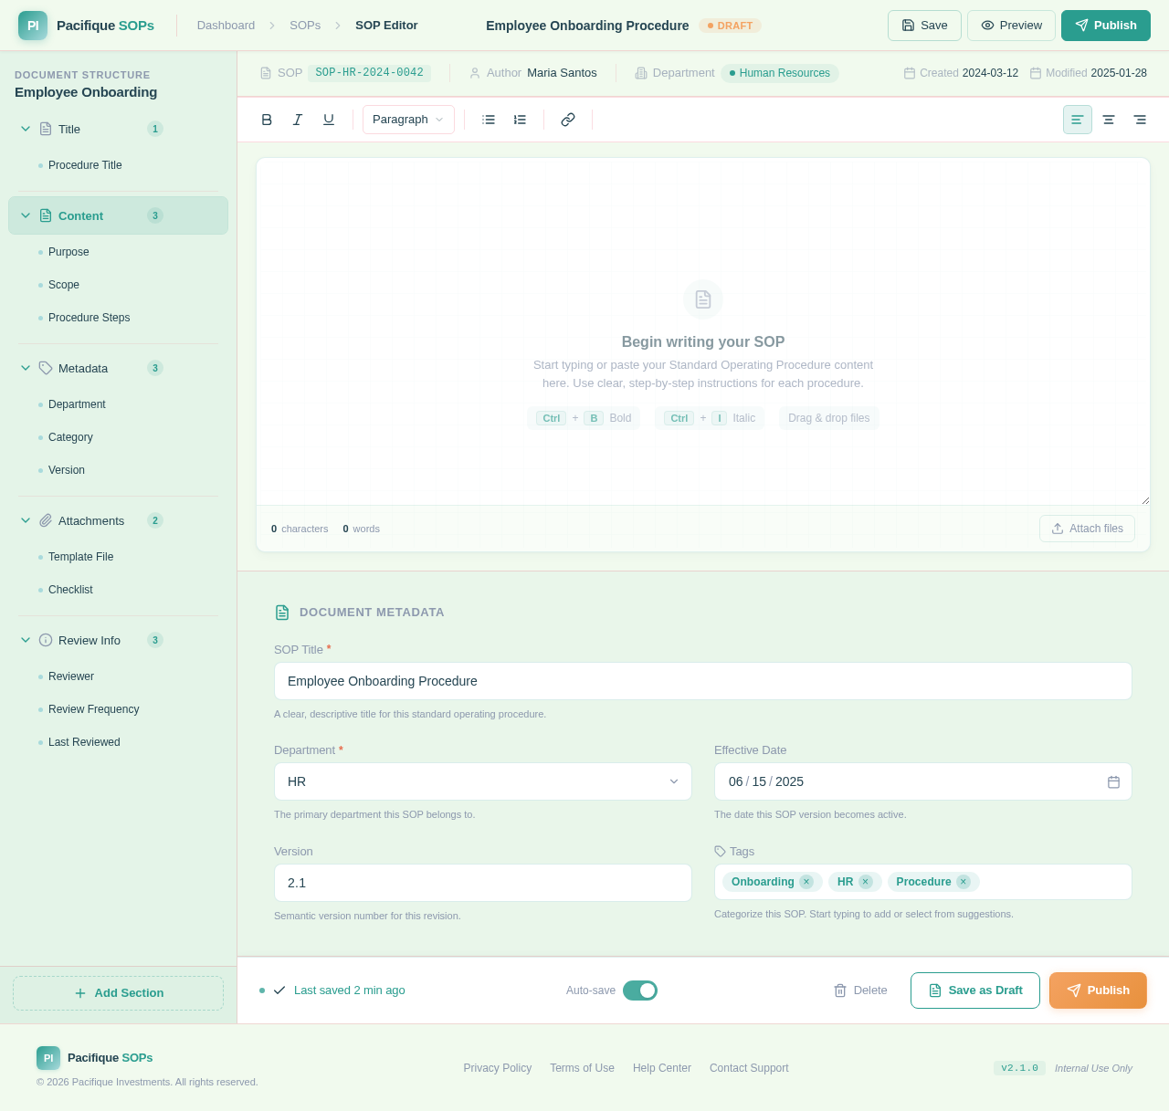Screen dimensions: 1169x1111
Task: Open the Department dropdown showing HR
Action: (x=483, y=781)
